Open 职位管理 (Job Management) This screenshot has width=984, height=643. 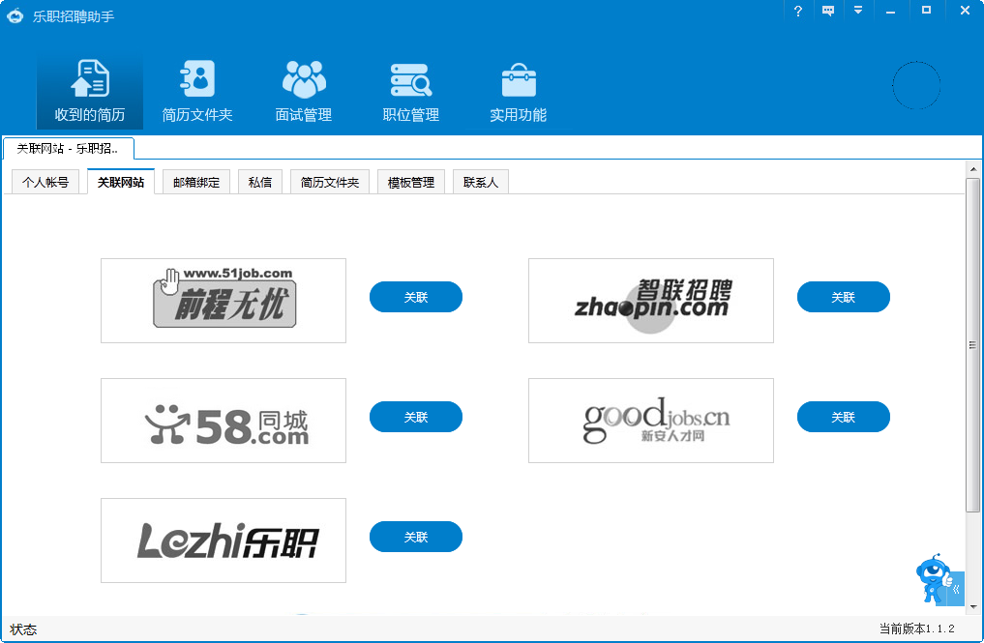410,90
